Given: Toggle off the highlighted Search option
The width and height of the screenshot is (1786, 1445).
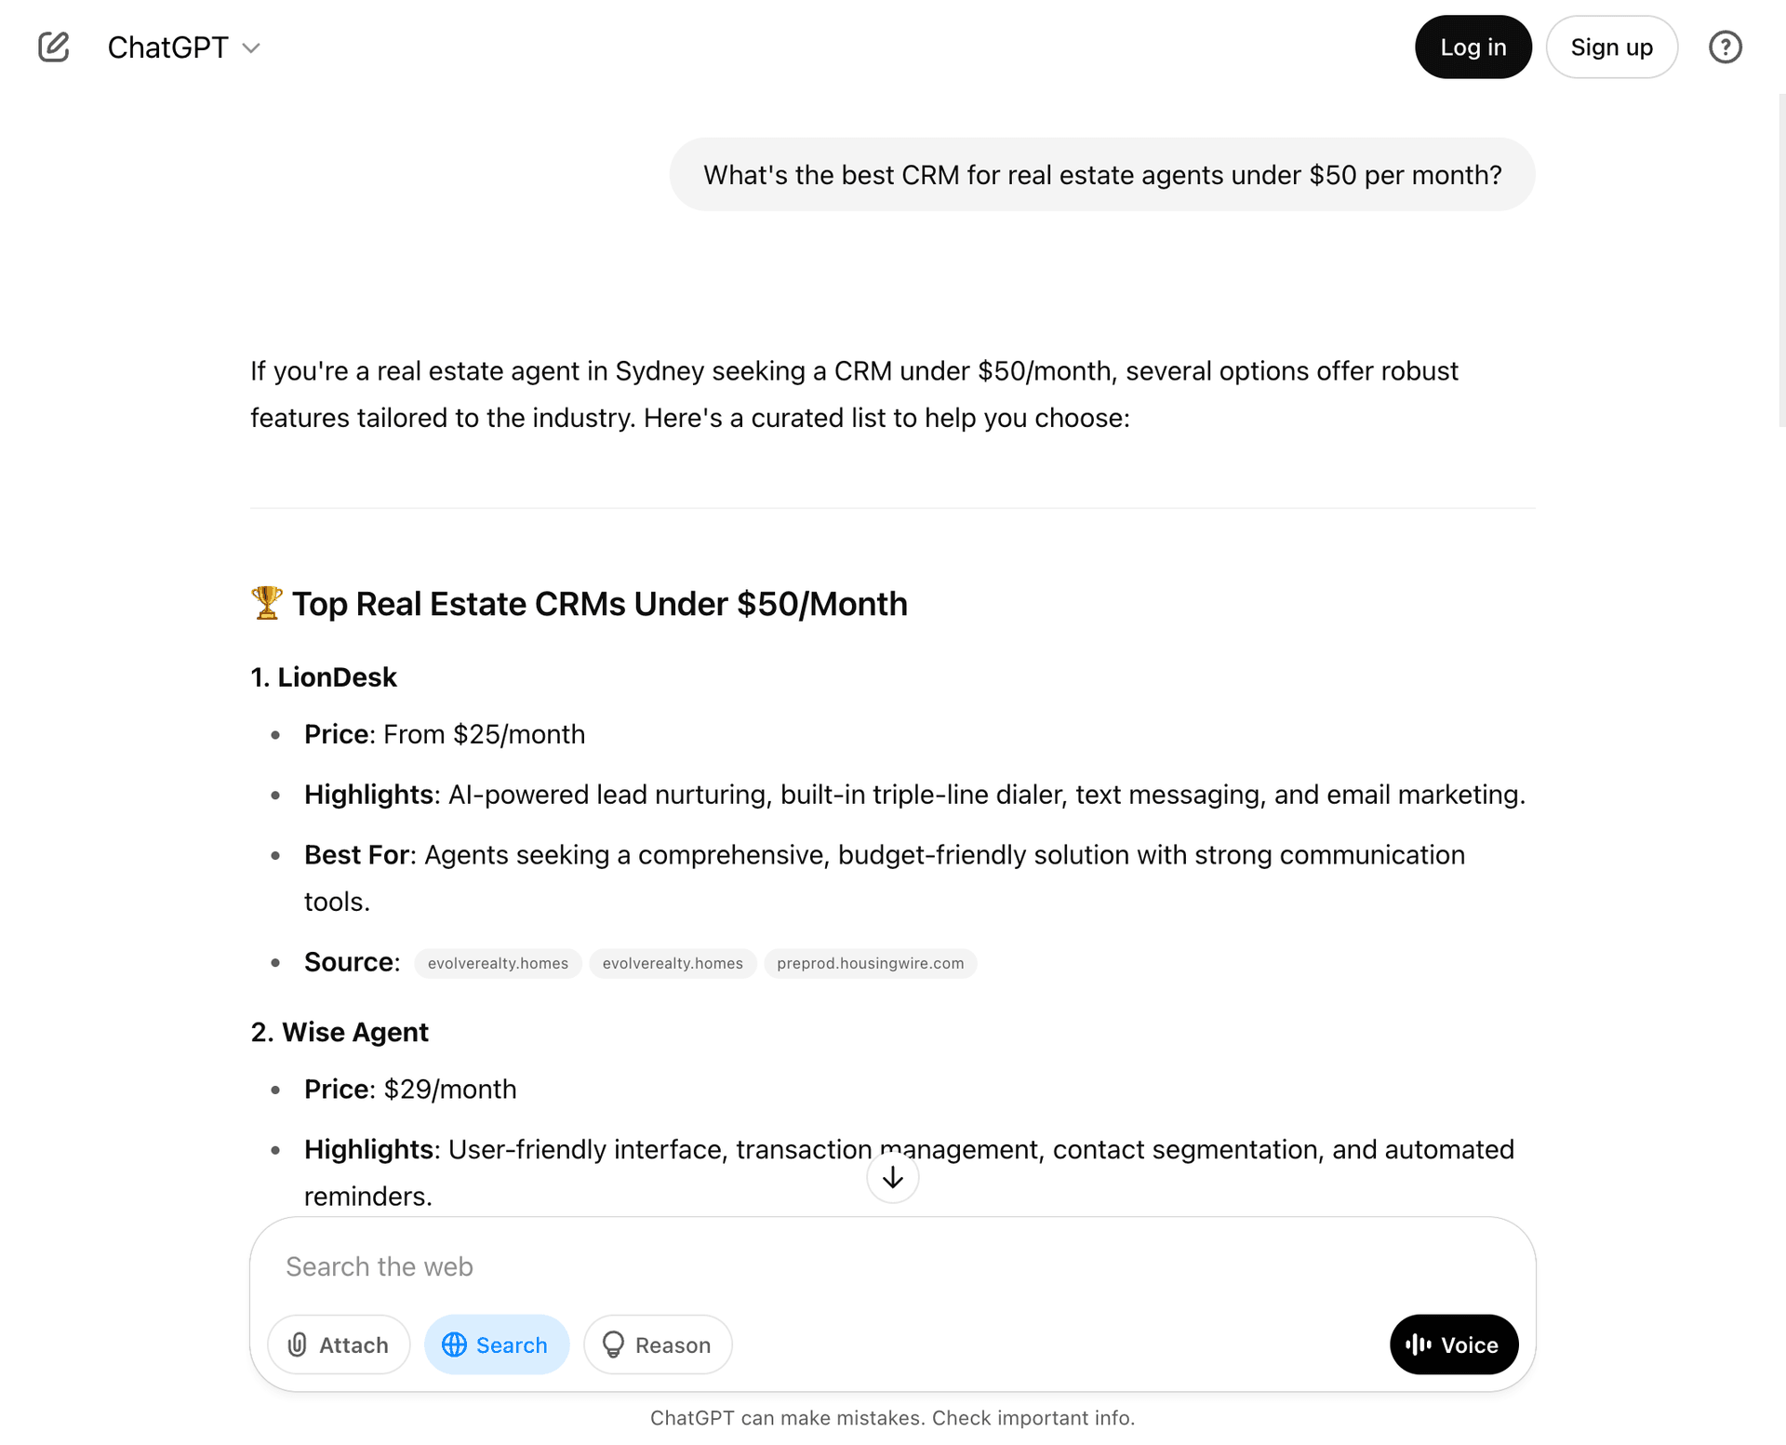Looking at the screenshot, I should pos(496,1345).
